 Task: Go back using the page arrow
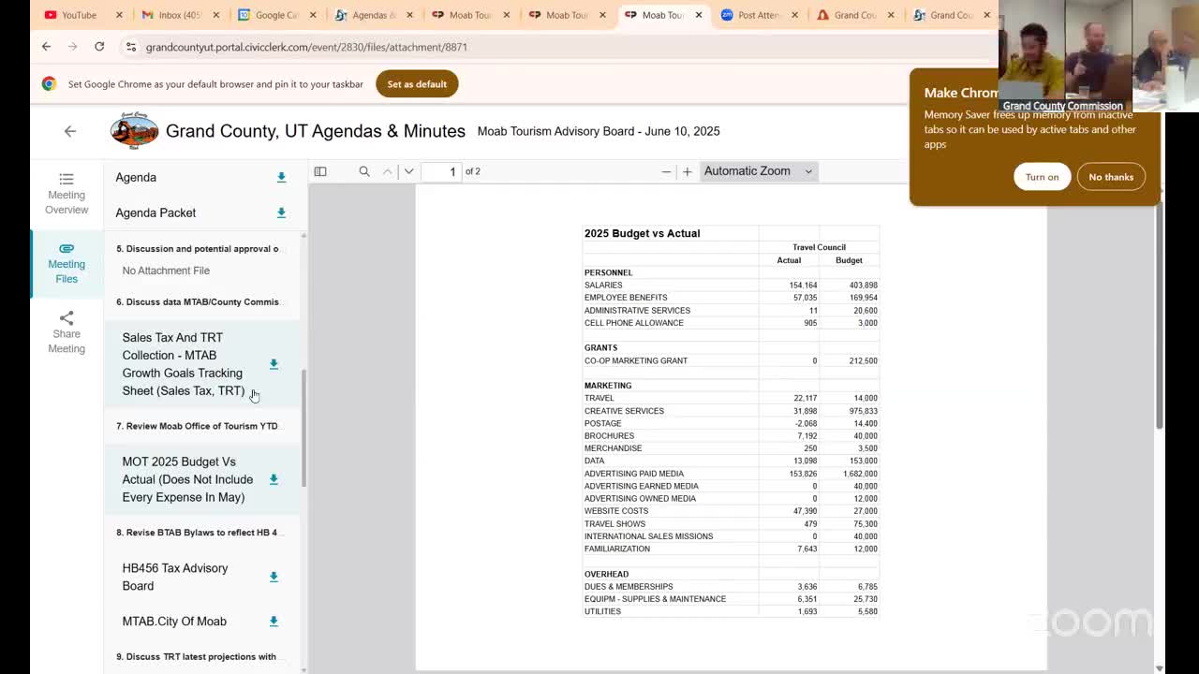tap(70, 131)
